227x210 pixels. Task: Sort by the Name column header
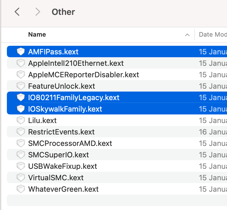[37, 35]
